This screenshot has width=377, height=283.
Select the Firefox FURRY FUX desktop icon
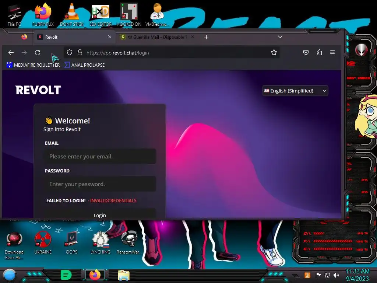click(x=43, y=15)
